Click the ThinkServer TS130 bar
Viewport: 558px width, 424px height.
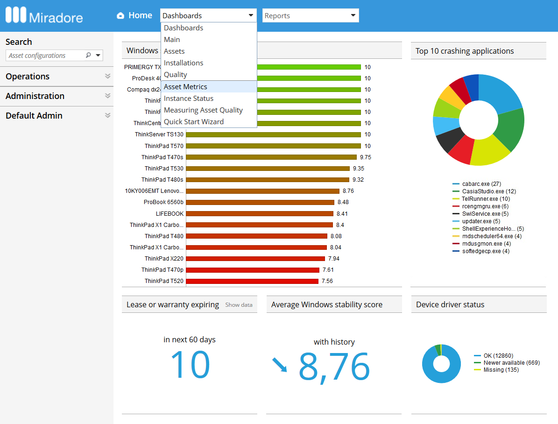tap(273, 134)
